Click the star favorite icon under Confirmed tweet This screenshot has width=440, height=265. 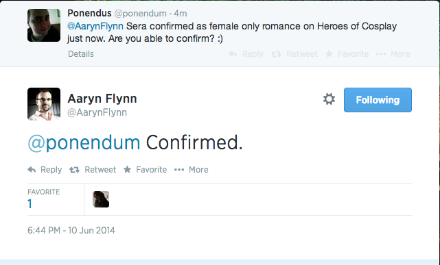[x=127, y=169]
